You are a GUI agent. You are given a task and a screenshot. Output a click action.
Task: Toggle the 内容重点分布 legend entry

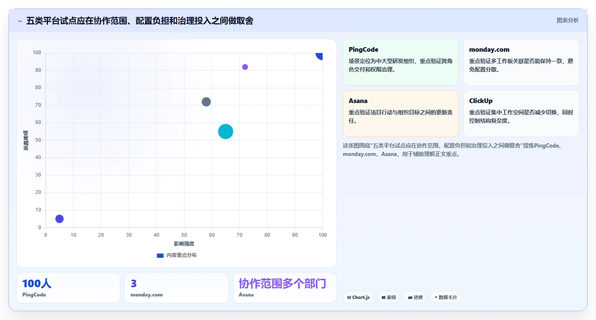point(177,255)
